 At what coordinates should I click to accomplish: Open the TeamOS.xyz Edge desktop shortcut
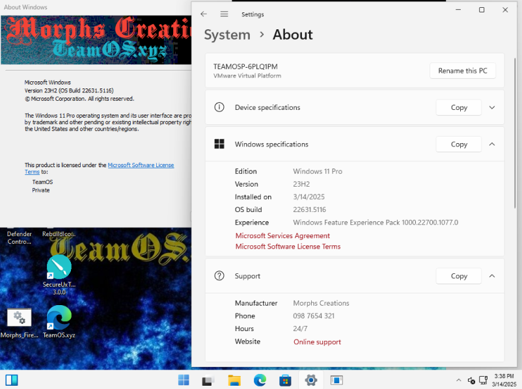[59, 318]
